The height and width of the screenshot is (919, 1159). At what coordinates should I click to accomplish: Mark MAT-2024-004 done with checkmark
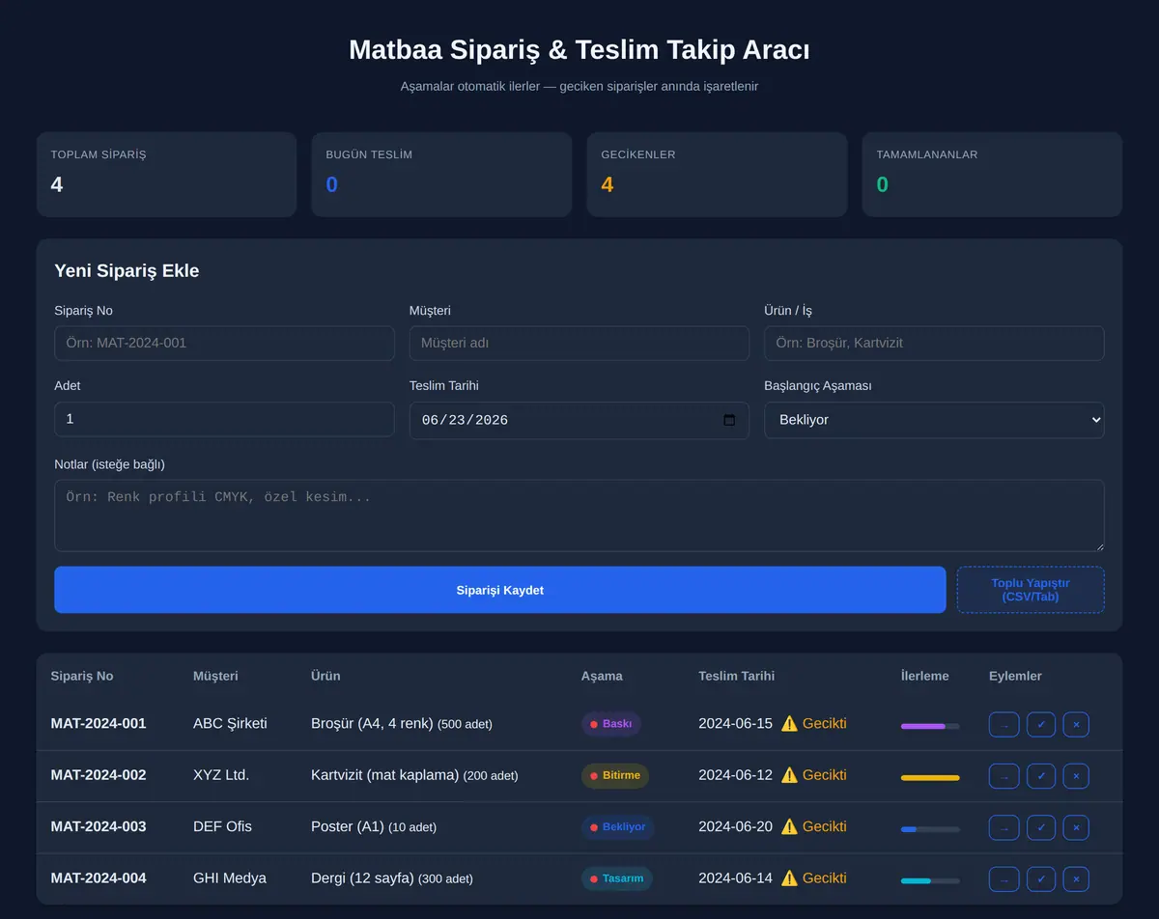click(x=1041, y=879)
